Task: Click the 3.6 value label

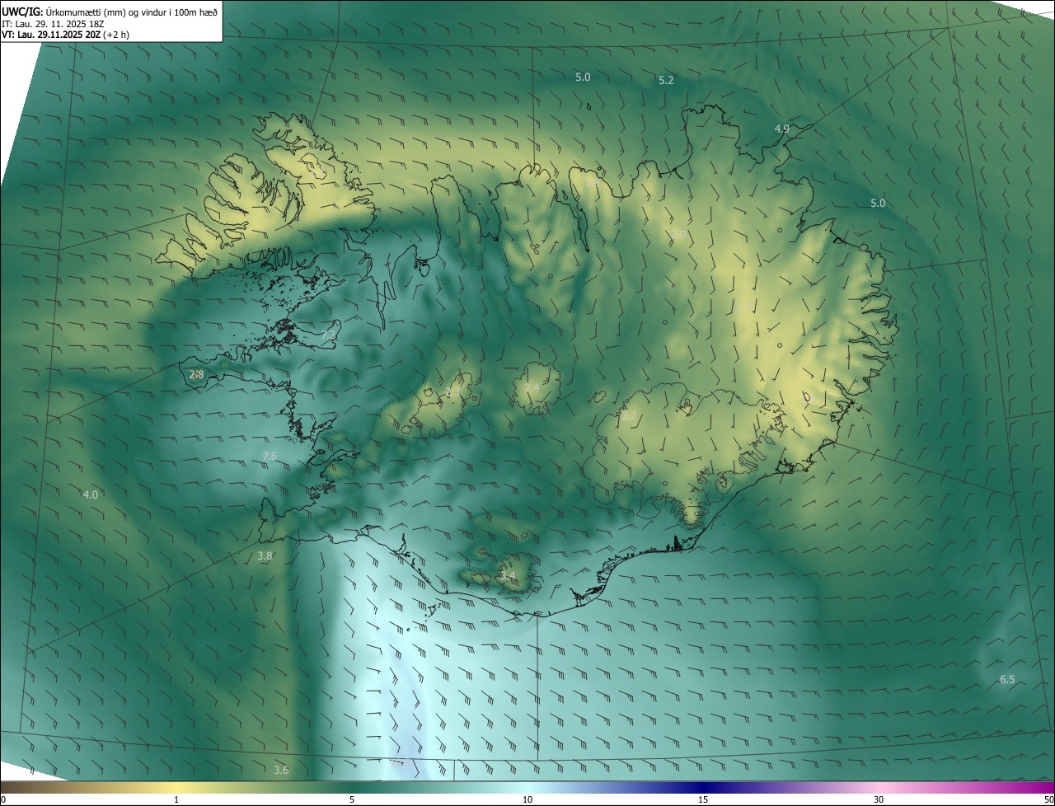Action: pos(281,771)
